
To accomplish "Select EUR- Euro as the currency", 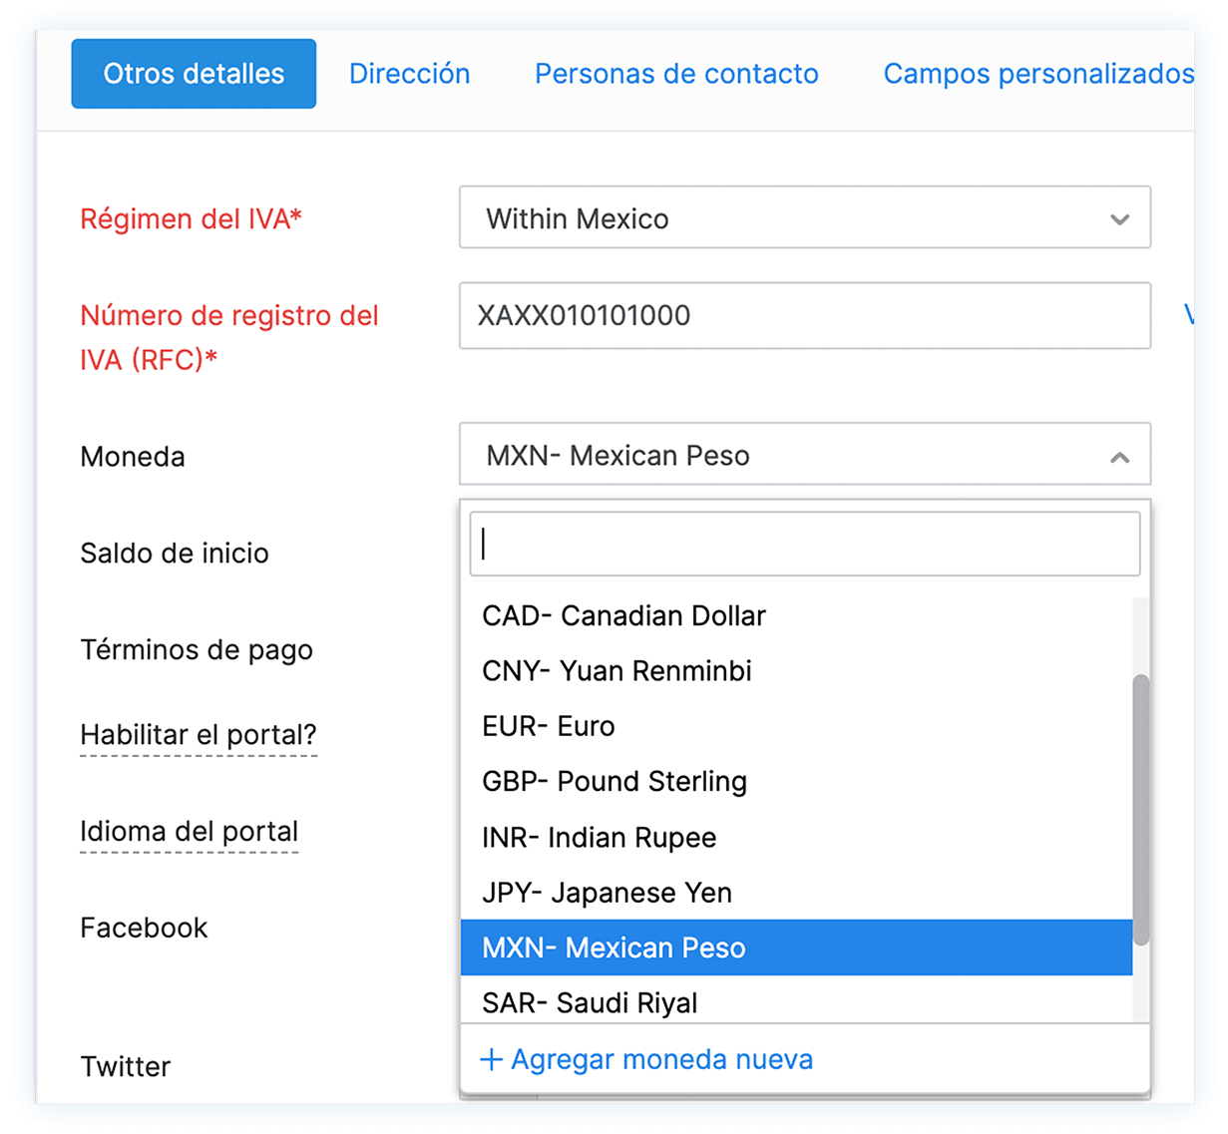I will coord(548,726).
